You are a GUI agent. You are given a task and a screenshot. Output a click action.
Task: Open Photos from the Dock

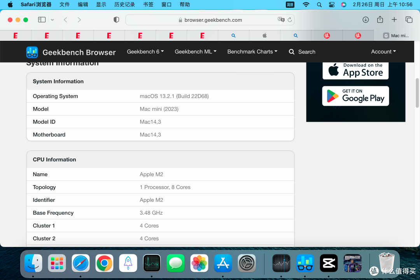[199, 263]
